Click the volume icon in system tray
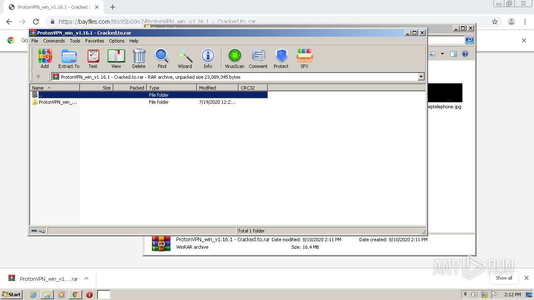The width and height of the screenshot is (534, 300). [x=474, y=295]
